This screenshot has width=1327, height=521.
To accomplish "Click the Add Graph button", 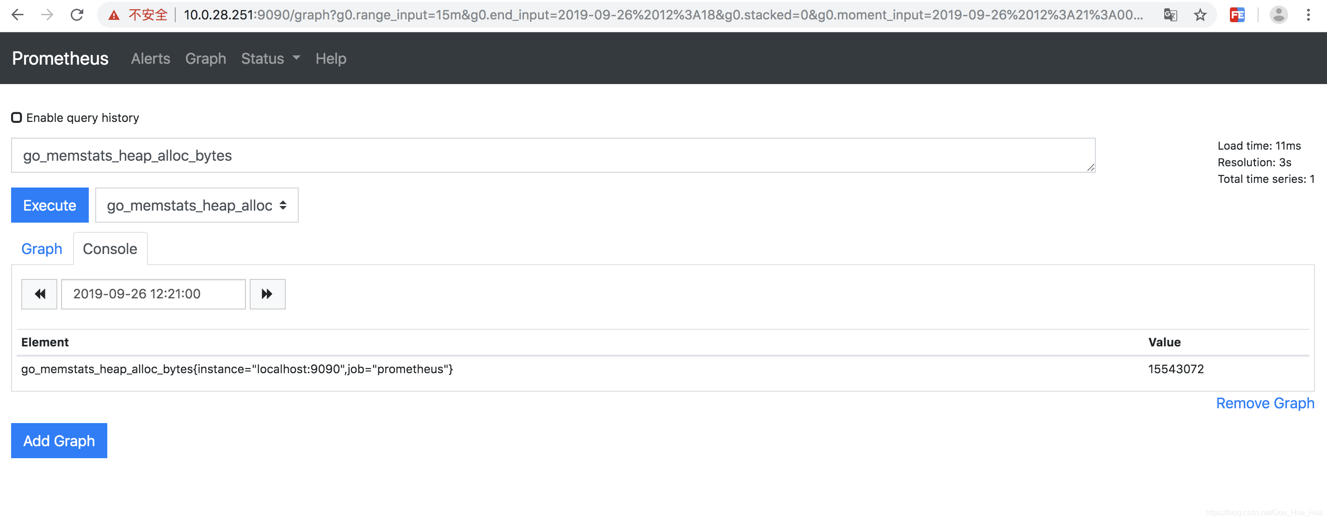I will tap(57, 441).
